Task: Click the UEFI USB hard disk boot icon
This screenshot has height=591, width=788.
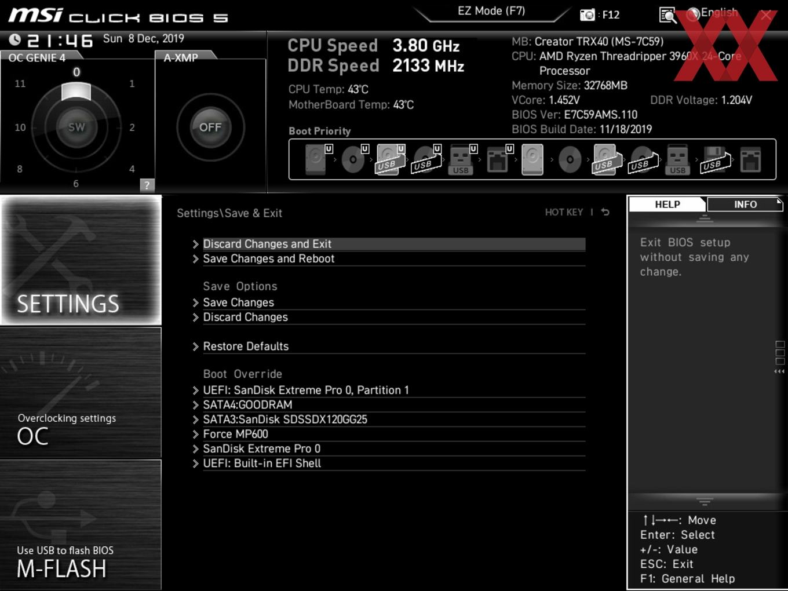Action: click(x=391, y=159)
